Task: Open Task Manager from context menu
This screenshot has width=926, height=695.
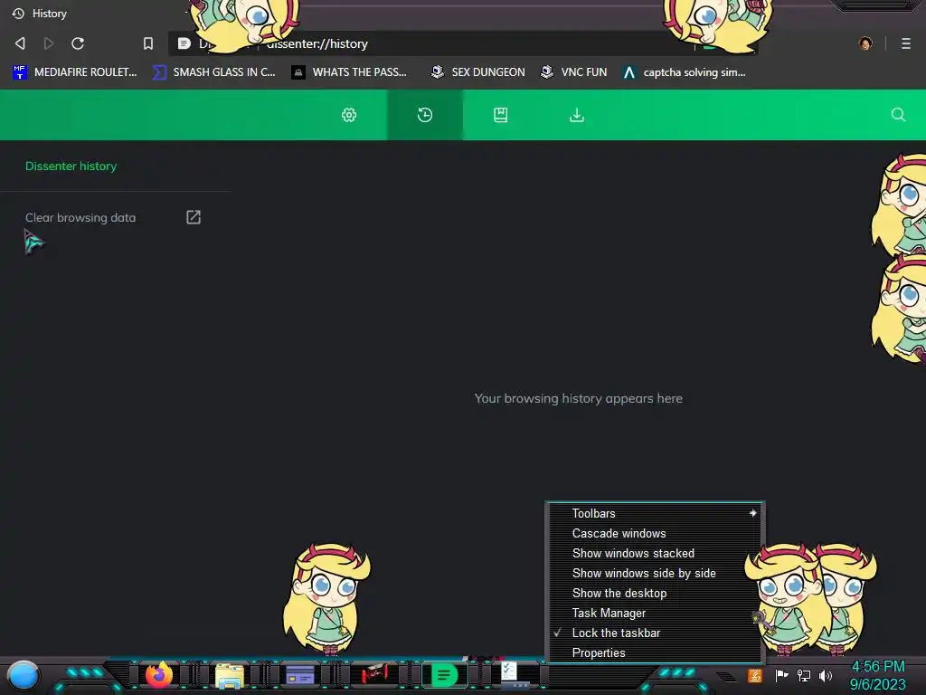Action: click(655, 613)
